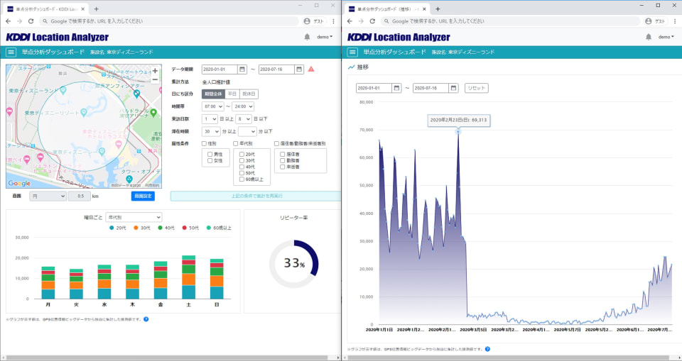Zoom in on the map
682x361 pixels.
point(155,71)
